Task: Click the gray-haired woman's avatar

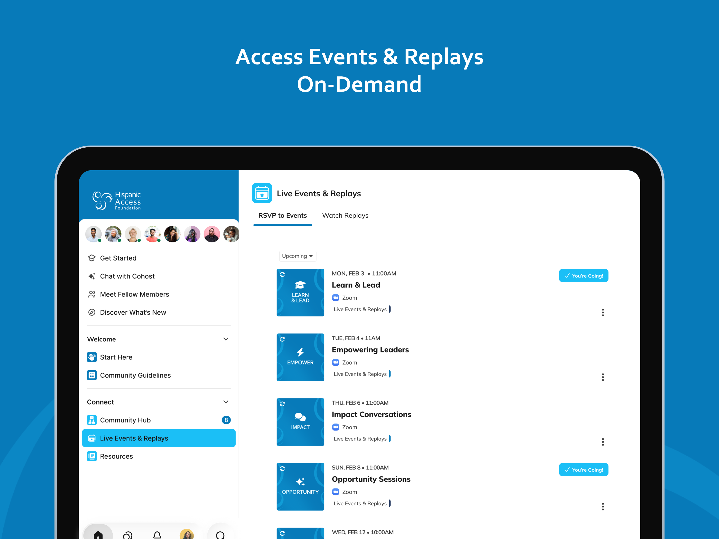Action: tap(113, 234)
